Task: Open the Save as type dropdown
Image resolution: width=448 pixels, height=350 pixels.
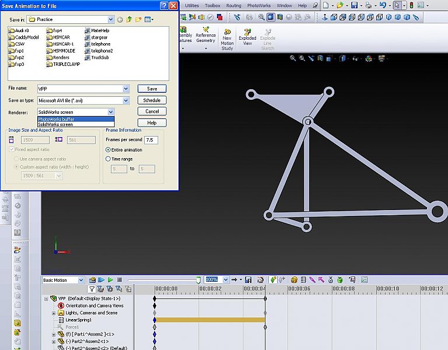Action: pyautogui.click(x=126, y=100)
